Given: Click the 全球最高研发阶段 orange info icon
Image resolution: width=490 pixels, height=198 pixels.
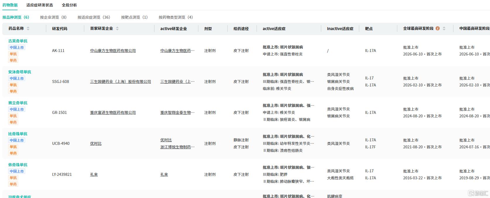Looking at the screenshot, I should (x=438, y=28).
